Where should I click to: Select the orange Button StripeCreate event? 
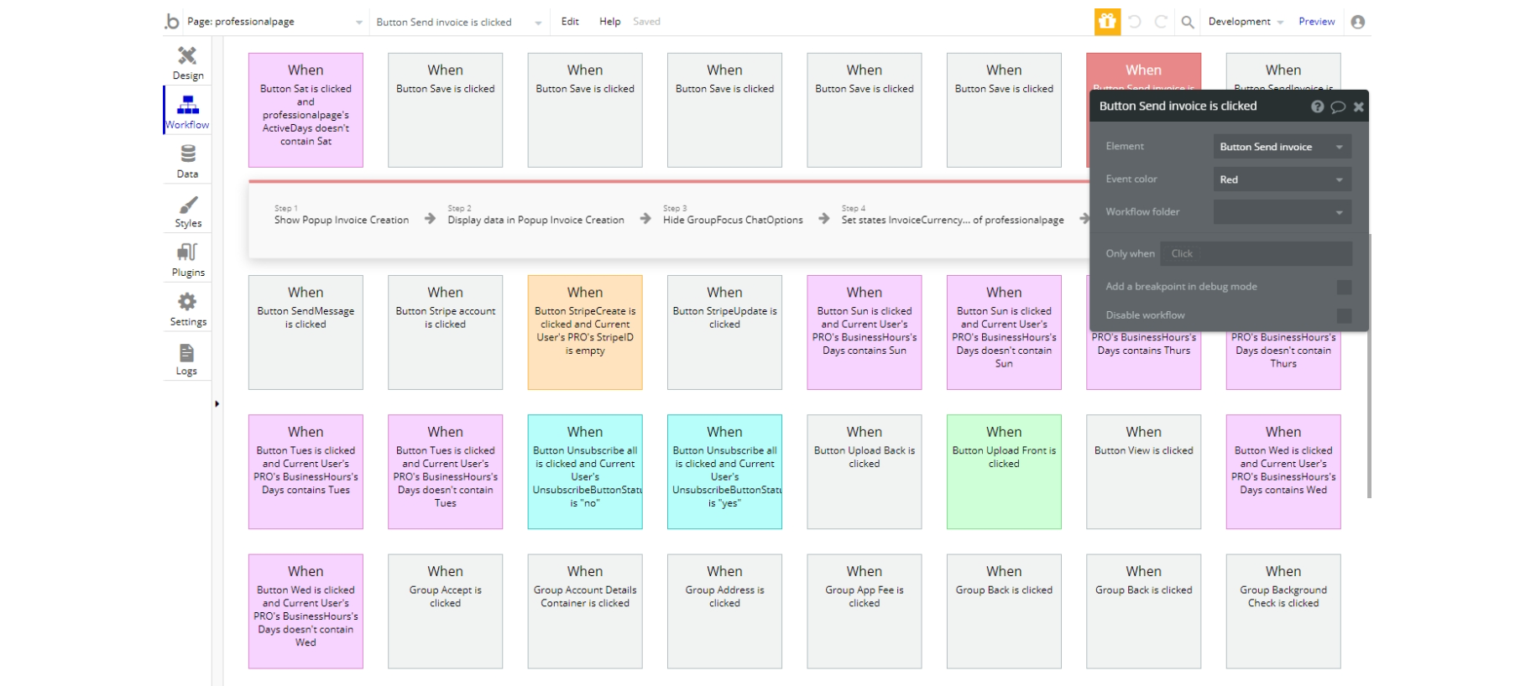585,332
